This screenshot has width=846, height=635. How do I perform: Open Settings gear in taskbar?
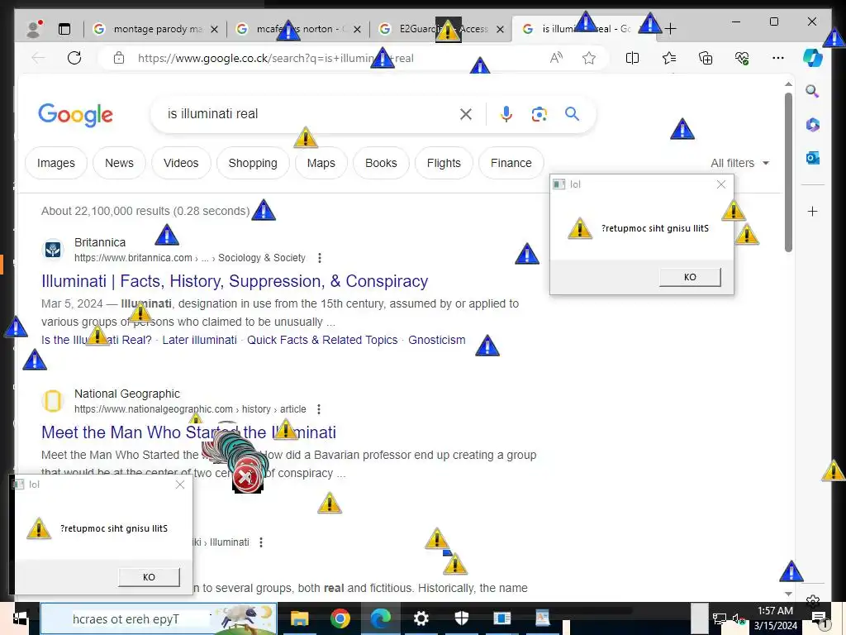click(421, 618)
